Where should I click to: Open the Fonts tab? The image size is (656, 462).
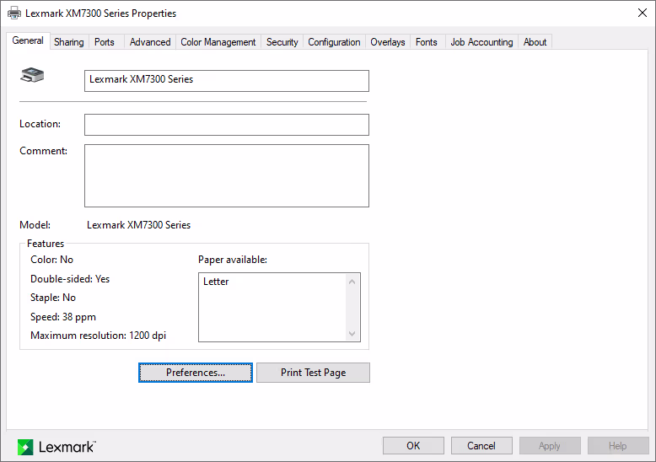point(427,42)
